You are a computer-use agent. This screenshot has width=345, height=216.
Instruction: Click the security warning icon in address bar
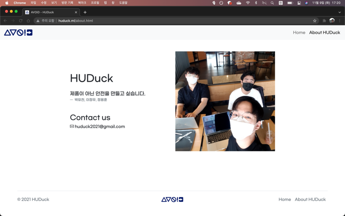tap(38, 21)
